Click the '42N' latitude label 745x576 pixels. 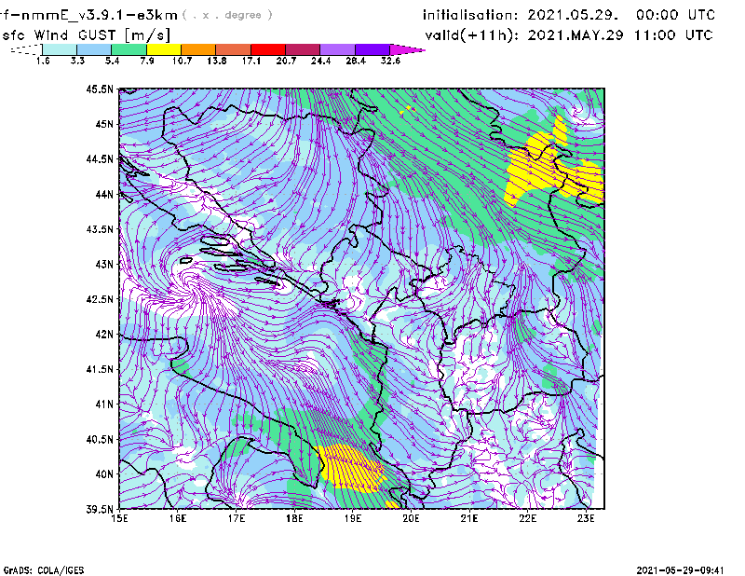[103, 335]
